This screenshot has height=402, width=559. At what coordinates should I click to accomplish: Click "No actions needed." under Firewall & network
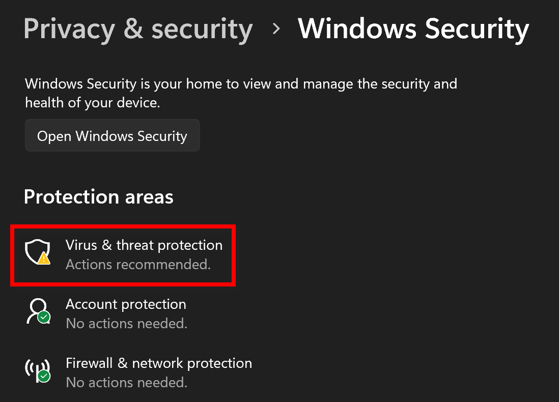point(126,383)
